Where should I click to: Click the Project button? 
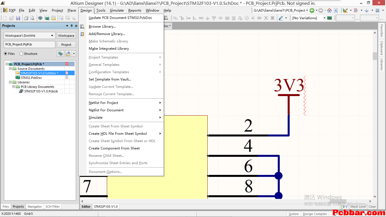click(x=66, y=45)
